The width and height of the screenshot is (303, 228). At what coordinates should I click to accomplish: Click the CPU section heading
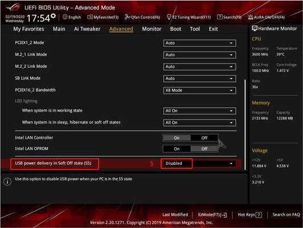pos(256,39)
